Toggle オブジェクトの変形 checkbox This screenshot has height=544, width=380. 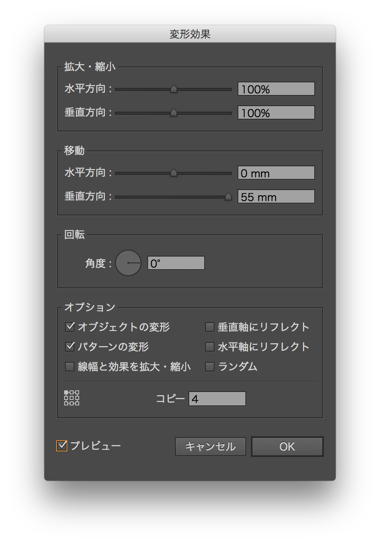click(70, 327)
